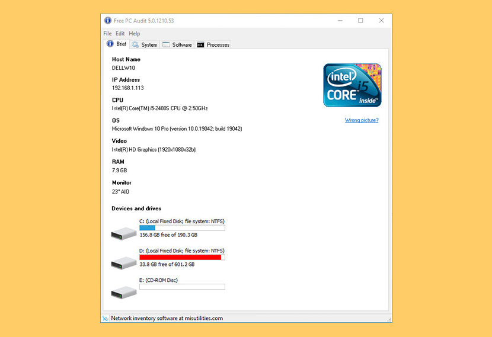Click the C: drive blue usage bar

182,228
